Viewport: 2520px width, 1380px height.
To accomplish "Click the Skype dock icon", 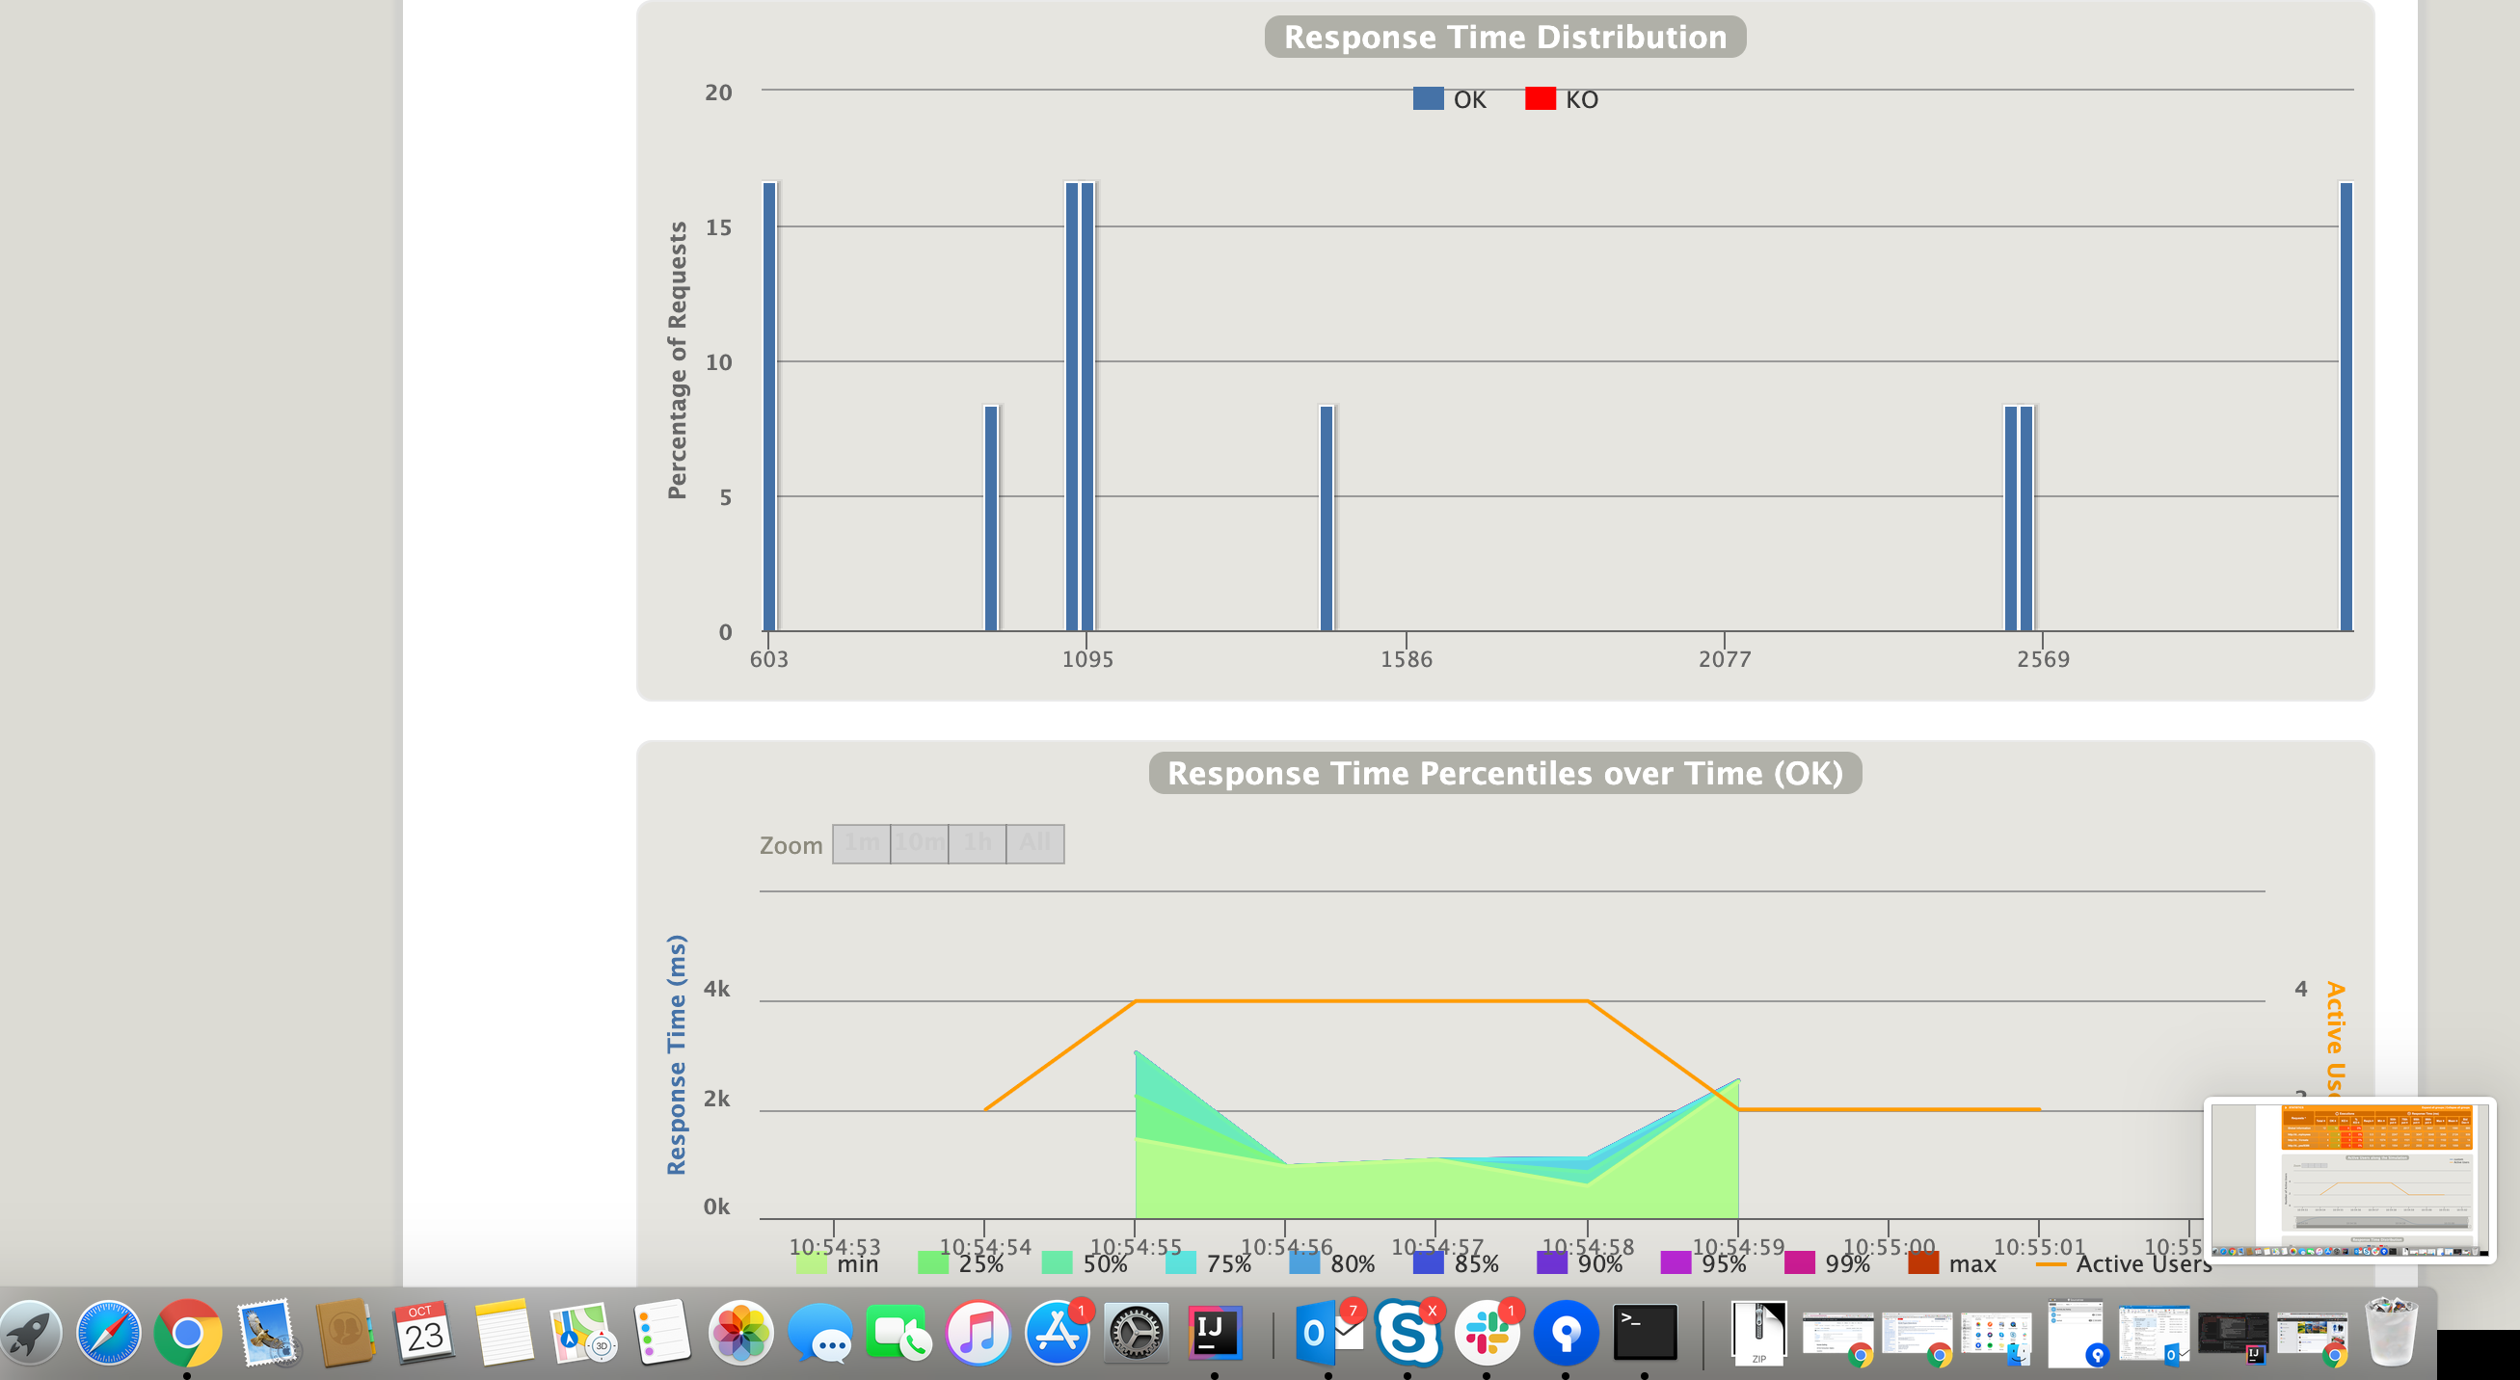I will tap(1407, 1332).
